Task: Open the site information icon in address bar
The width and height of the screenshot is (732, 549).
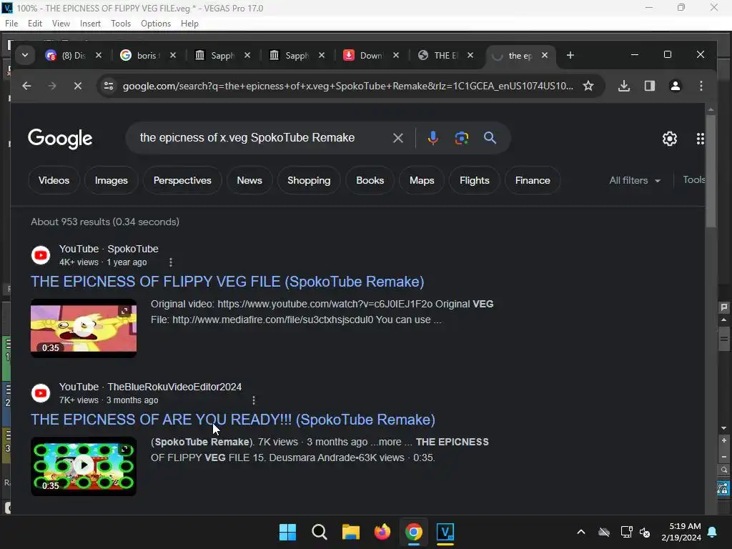Action: point(109,86)
